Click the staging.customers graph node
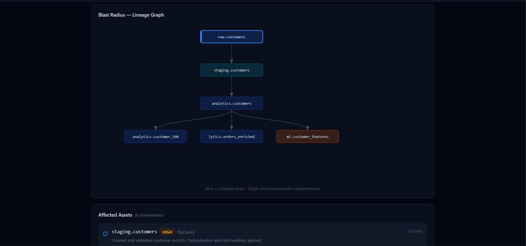 point(231,70)
